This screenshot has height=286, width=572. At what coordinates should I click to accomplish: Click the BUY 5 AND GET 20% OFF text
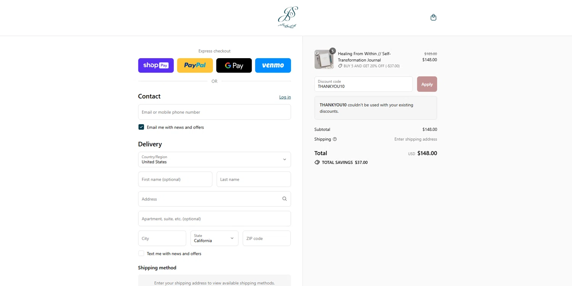tap(371, 66)
